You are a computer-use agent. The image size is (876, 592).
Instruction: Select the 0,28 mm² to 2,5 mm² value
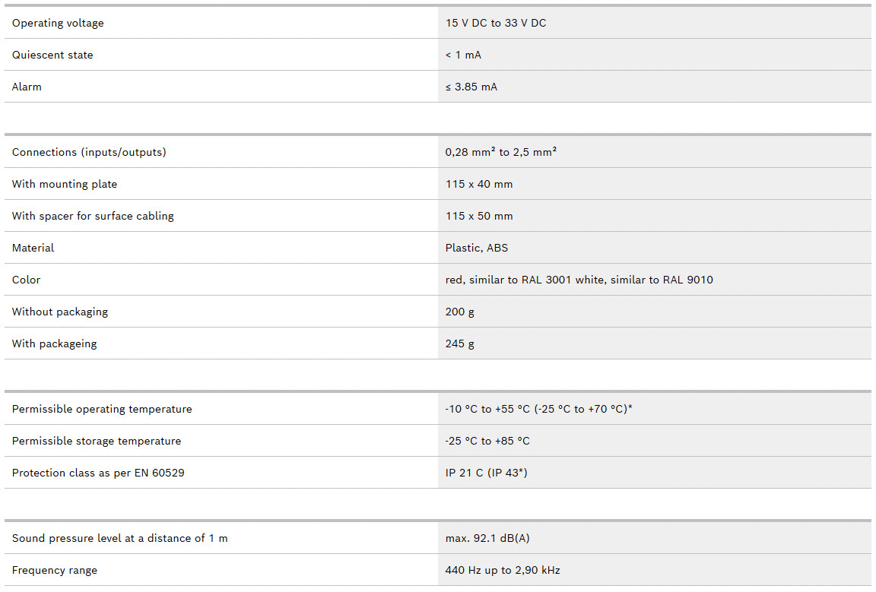pos(501,152)
